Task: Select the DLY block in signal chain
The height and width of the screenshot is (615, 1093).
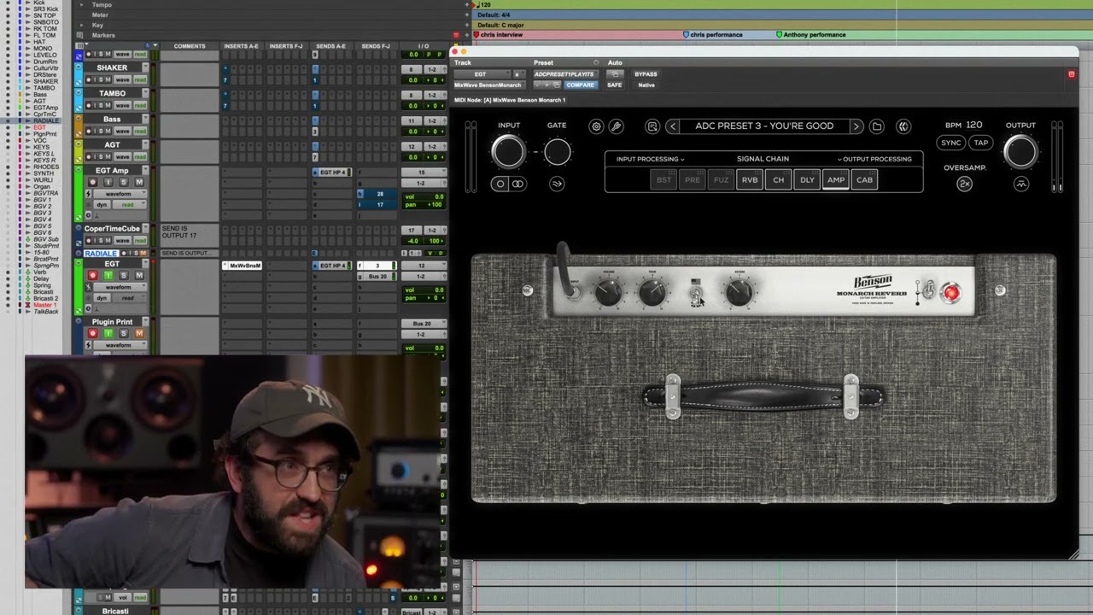Action: 807,179
